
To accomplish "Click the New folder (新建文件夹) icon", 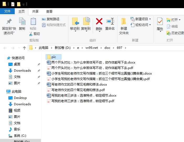I will [x=124, y=22].
